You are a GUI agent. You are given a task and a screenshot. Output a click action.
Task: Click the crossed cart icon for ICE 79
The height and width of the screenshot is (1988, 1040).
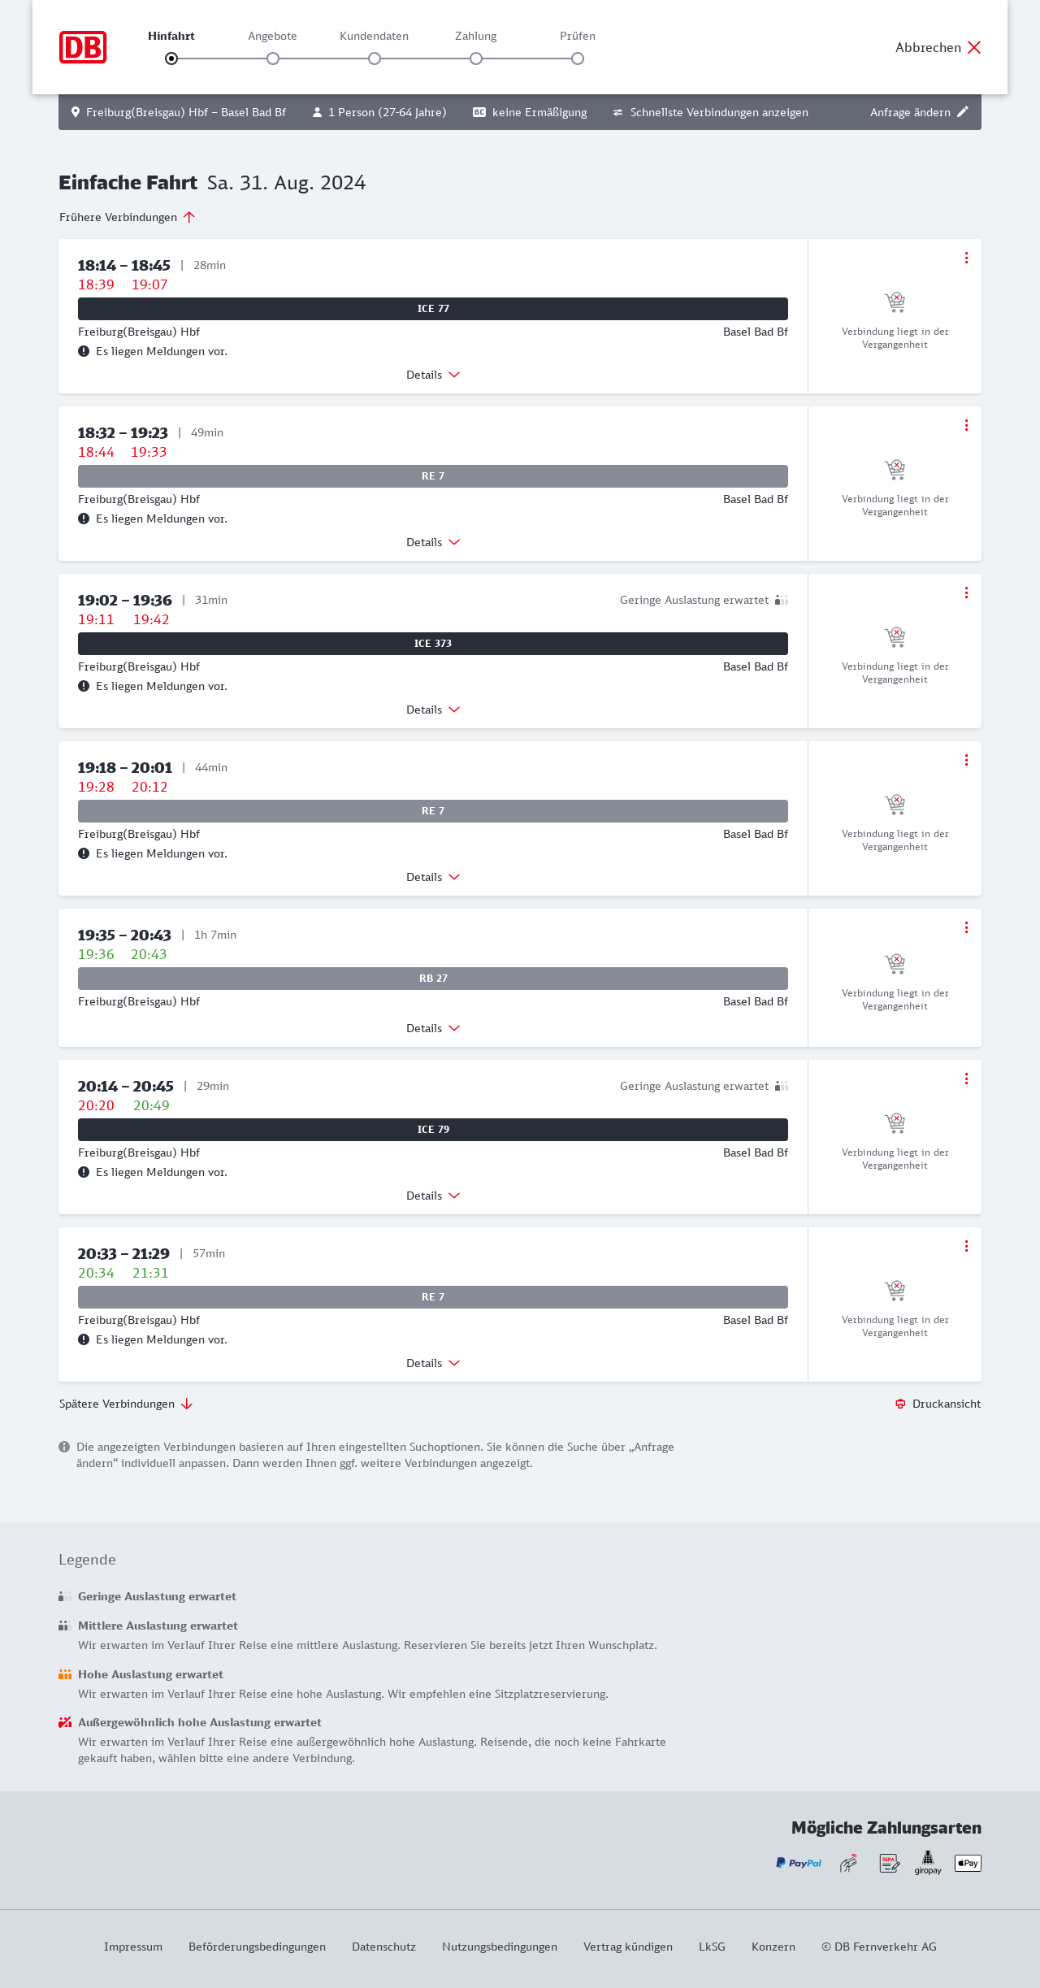click(895, 1123)
